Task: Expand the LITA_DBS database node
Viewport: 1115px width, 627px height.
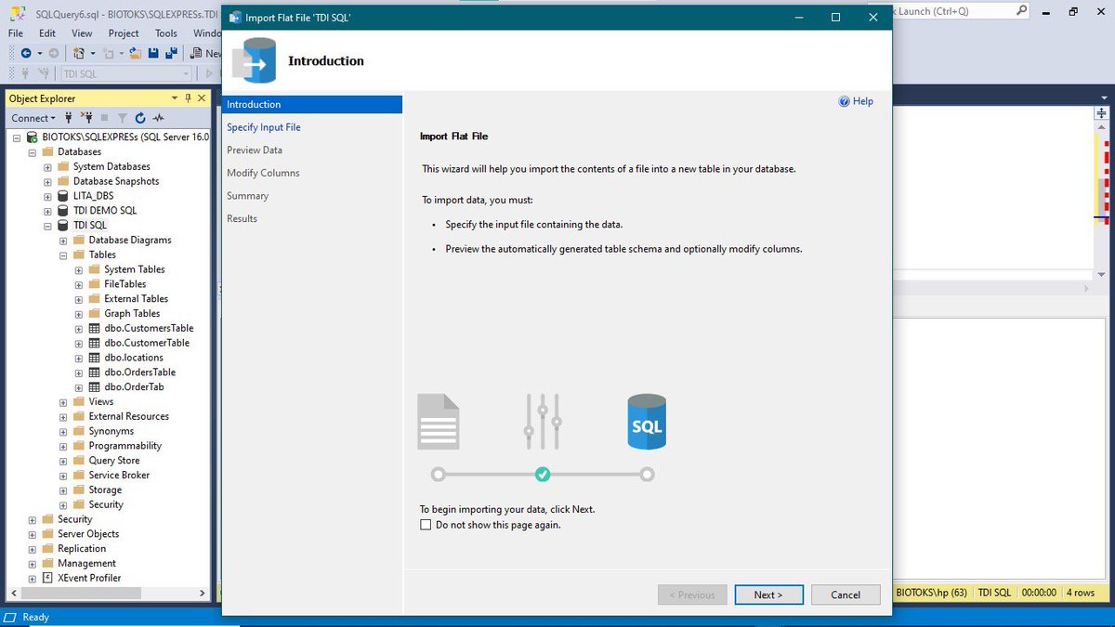Action: (48, 196)
